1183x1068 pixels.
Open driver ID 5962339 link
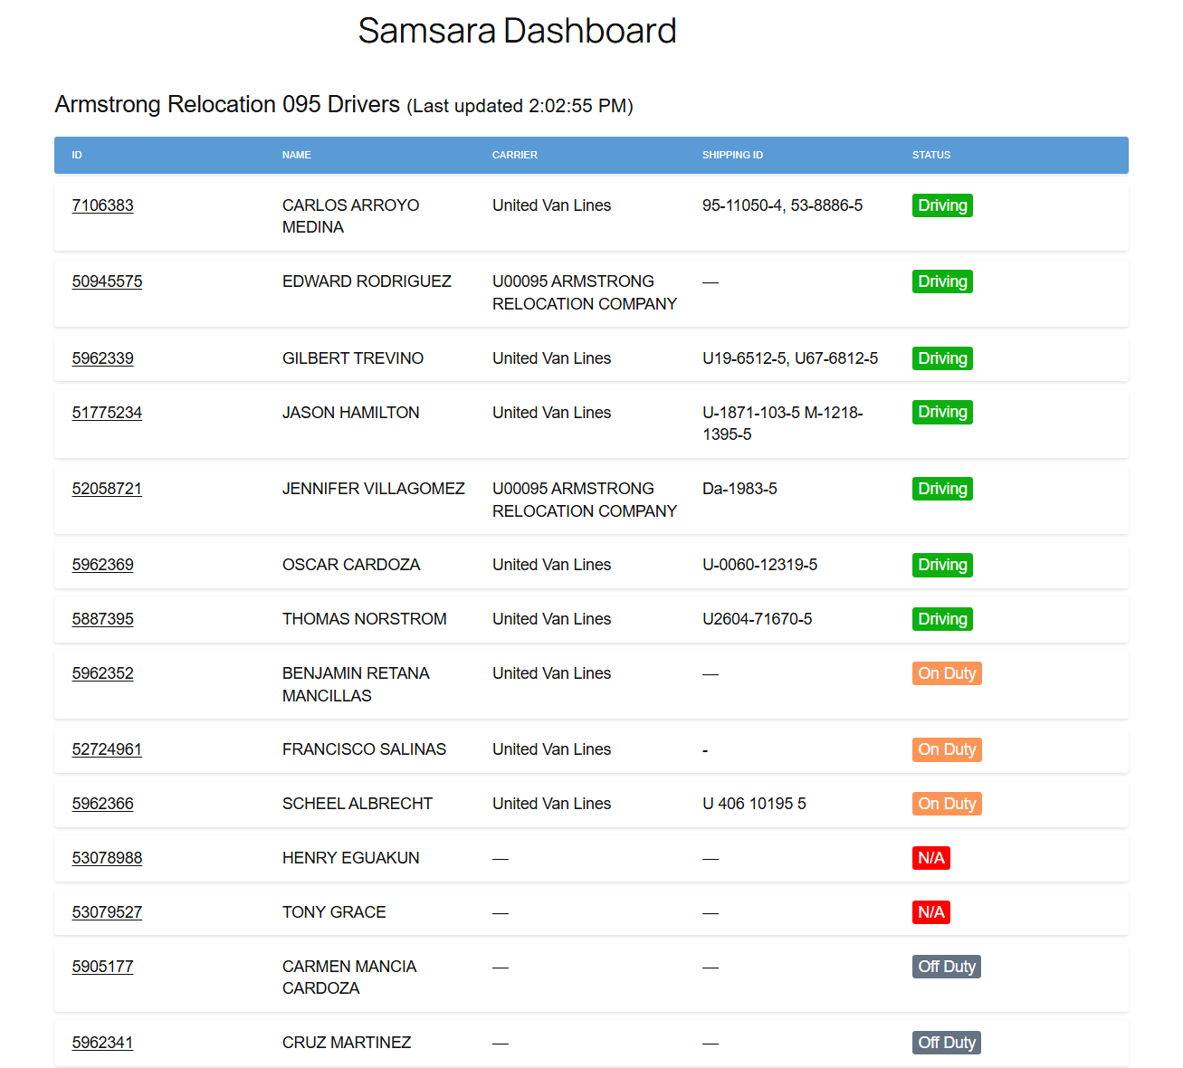coord(102,358)
